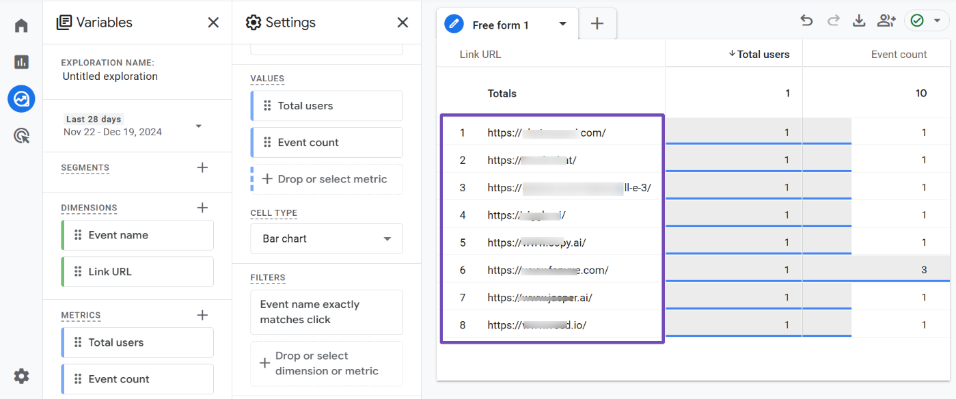The height and width of the screenshot is (399, 956).
Task: Add a new exploration tab
Action: [x=597, y=24]
